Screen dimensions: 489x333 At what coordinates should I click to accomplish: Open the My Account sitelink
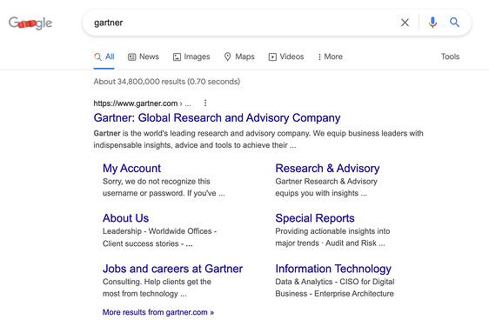(131, 168)
